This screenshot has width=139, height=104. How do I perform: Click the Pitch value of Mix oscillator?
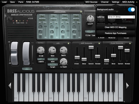(x=56, y=24)
